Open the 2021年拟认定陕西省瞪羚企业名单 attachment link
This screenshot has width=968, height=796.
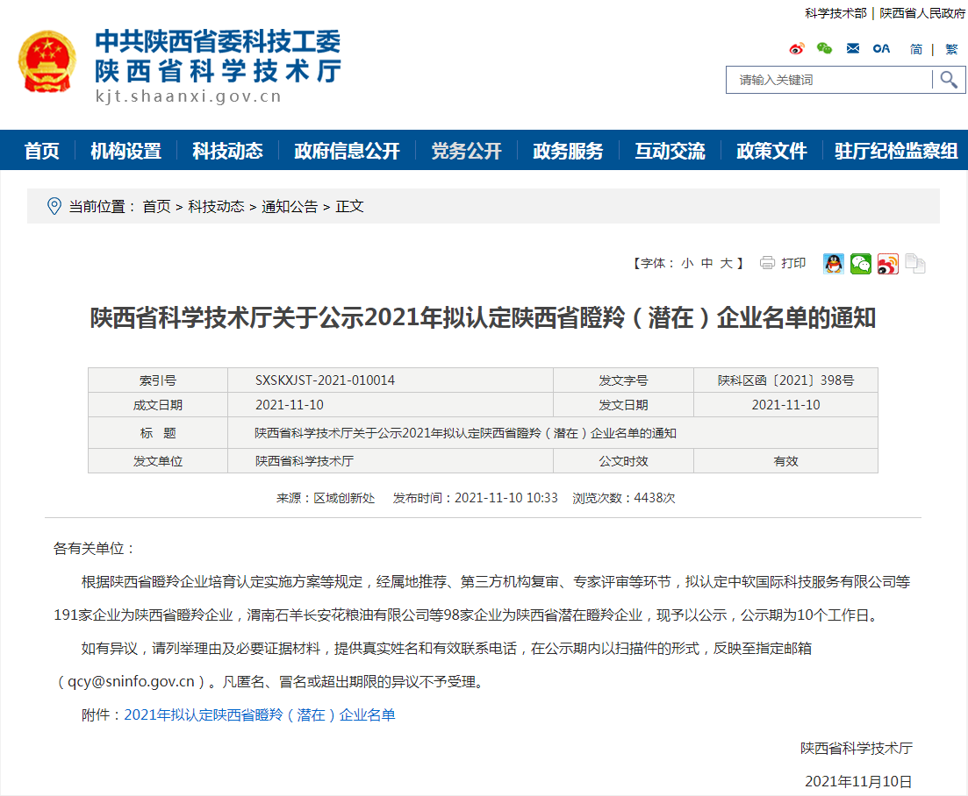click(x=260, y=715)
